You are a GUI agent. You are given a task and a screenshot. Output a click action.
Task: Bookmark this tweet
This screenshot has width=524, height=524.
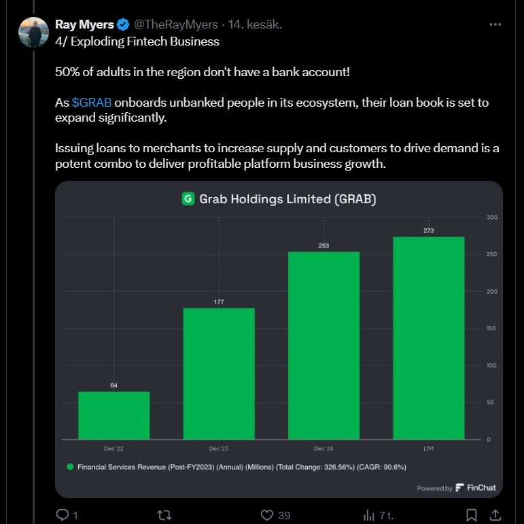pos(471,514)
